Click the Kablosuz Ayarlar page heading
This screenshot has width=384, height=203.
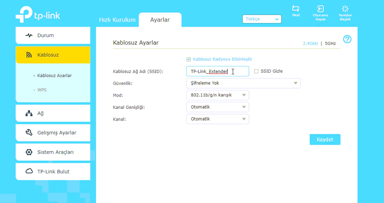click(136, 43)
